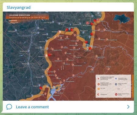Viewport: 137px width, 115px height.
Task: Click the Troitske label on the map
Action: coord(79,77)
